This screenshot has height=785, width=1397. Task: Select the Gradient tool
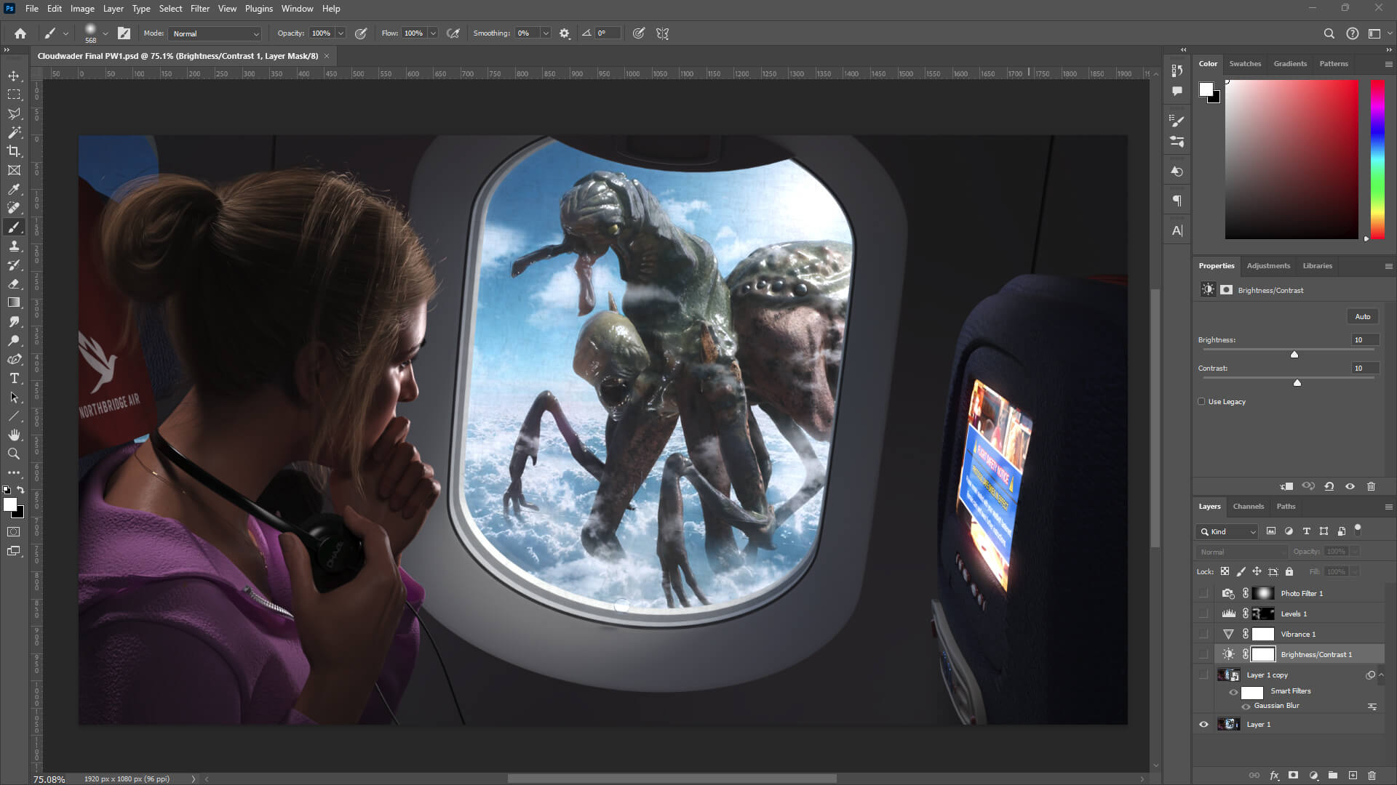tap(14, 302)
